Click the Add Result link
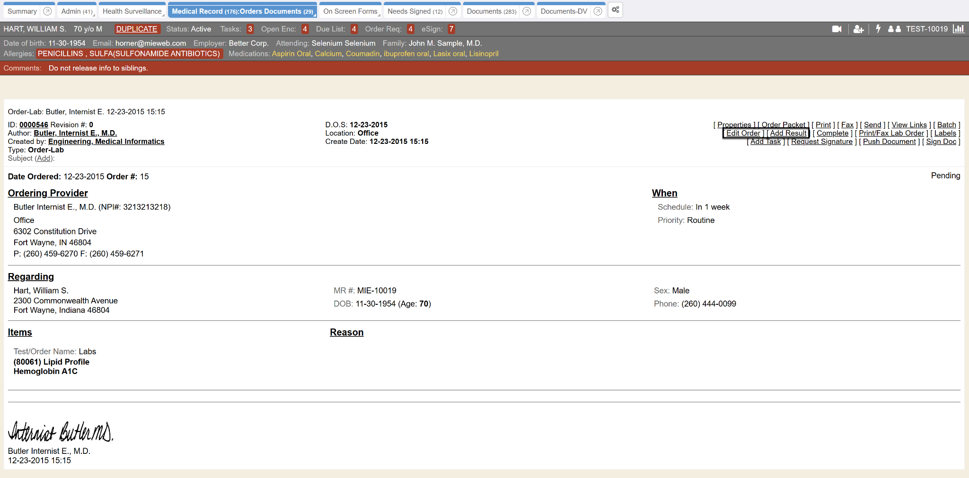The image size is (969, 478). pyautogui.click(x=788, y=133)
